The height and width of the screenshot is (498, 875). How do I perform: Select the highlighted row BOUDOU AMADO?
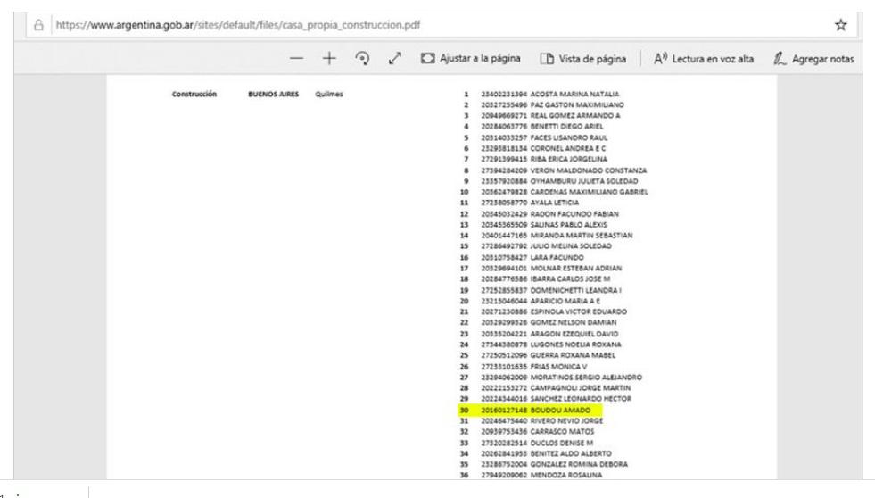tap(530, 411)
